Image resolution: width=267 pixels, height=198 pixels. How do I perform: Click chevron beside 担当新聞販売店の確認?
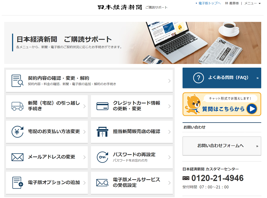(169, 132)
